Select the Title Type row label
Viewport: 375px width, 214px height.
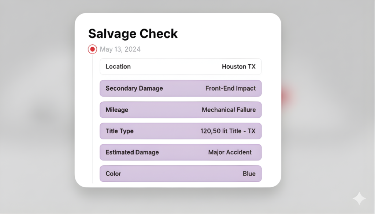click(x=119, y=131)
